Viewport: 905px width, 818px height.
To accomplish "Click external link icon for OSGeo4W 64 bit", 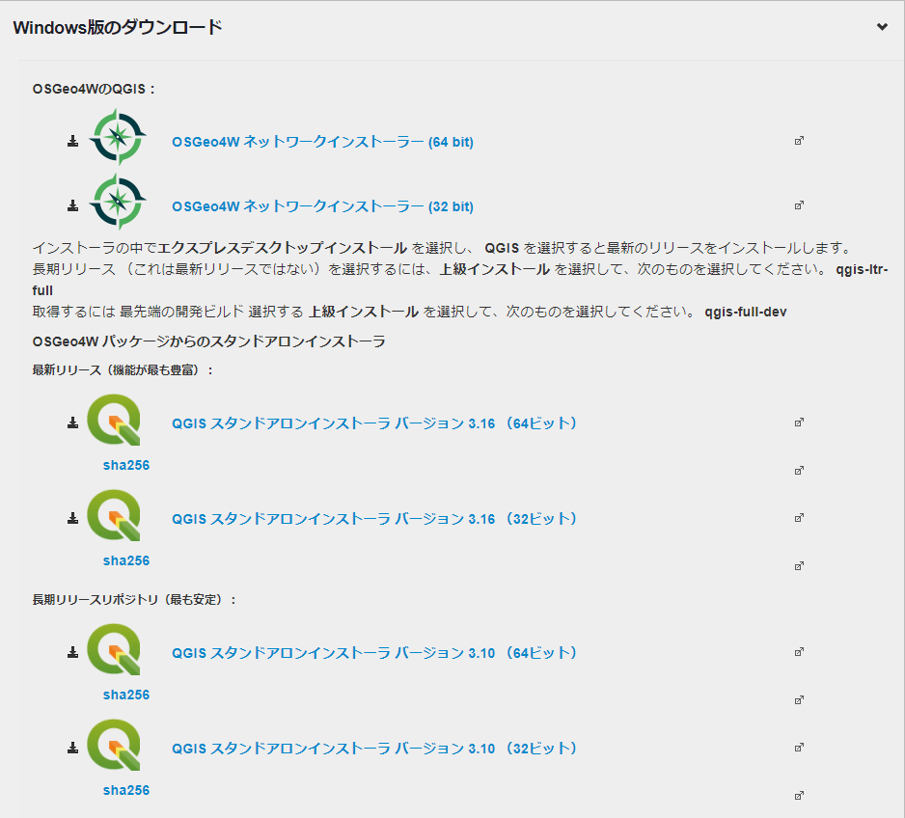I will pos(799,141).
